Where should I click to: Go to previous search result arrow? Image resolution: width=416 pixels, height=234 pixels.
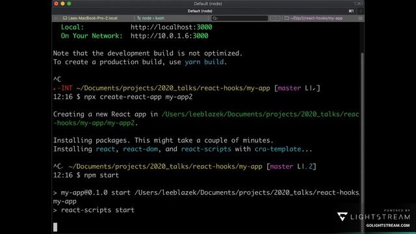(272, 18)
